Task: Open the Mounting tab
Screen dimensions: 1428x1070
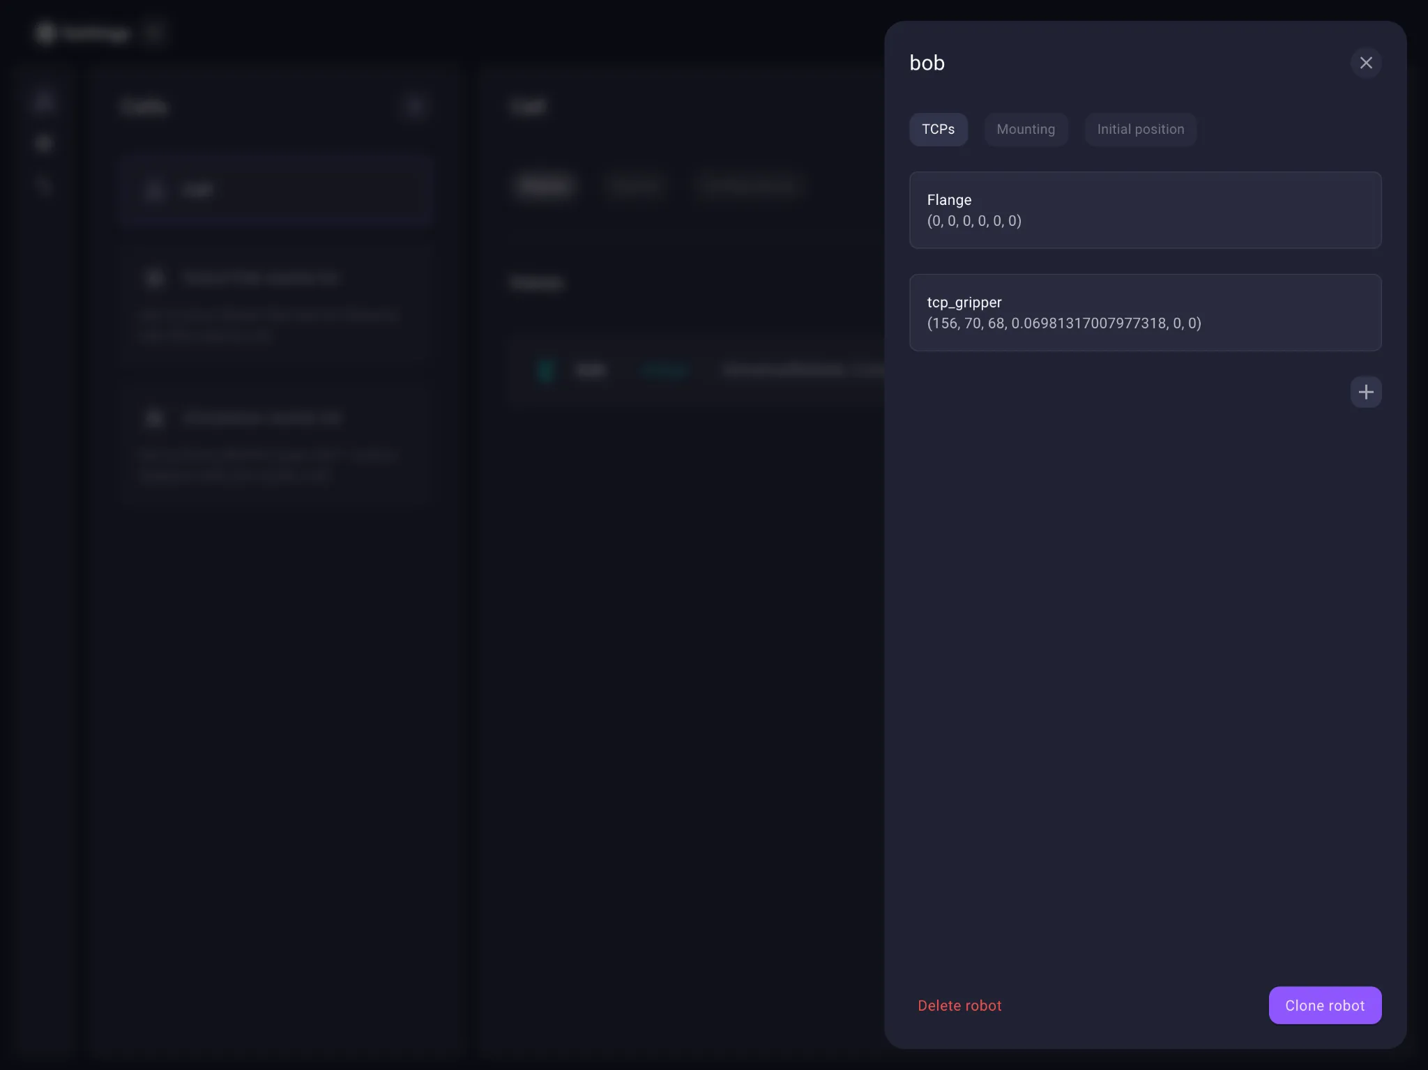Action: point(1025,130)
